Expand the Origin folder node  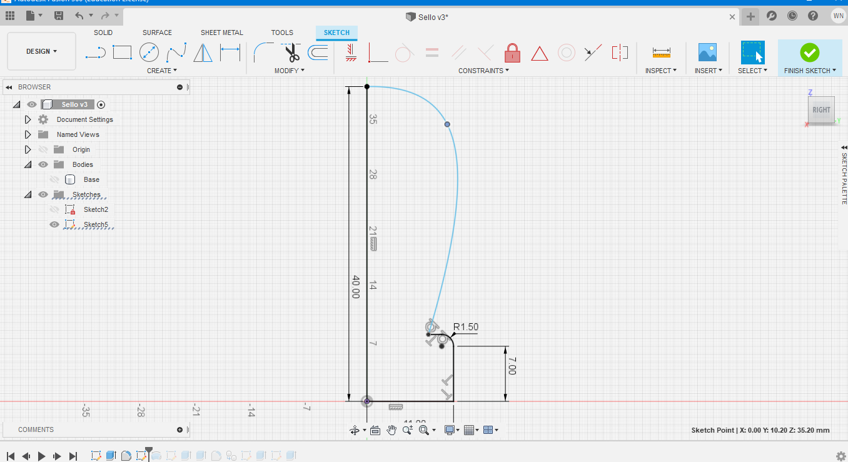coord(28,149)
